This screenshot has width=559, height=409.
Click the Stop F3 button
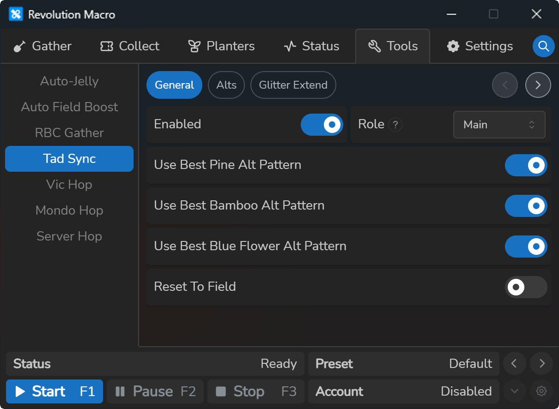(x=256, y=391)
